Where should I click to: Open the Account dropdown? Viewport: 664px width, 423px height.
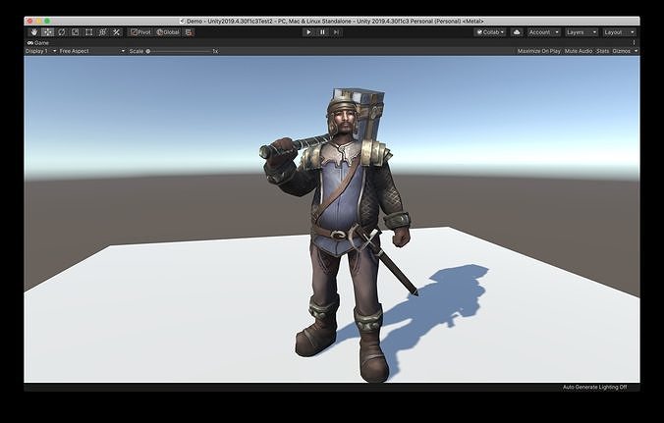tap(544, 32)
